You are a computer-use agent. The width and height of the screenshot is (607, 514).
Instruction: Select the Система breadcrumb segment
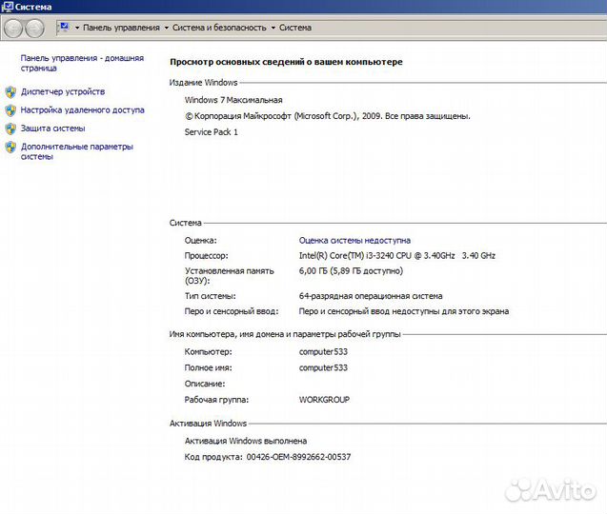295,28
